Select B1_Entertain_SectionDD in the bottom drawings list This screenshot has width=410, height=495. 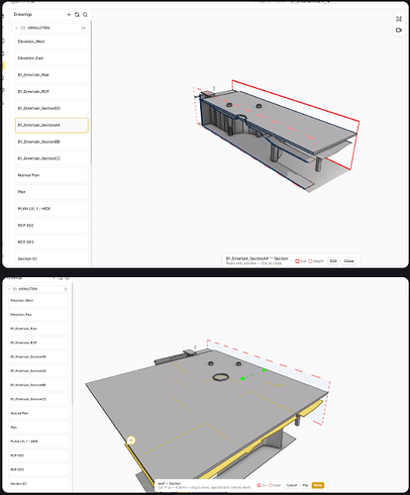point(39,356)
